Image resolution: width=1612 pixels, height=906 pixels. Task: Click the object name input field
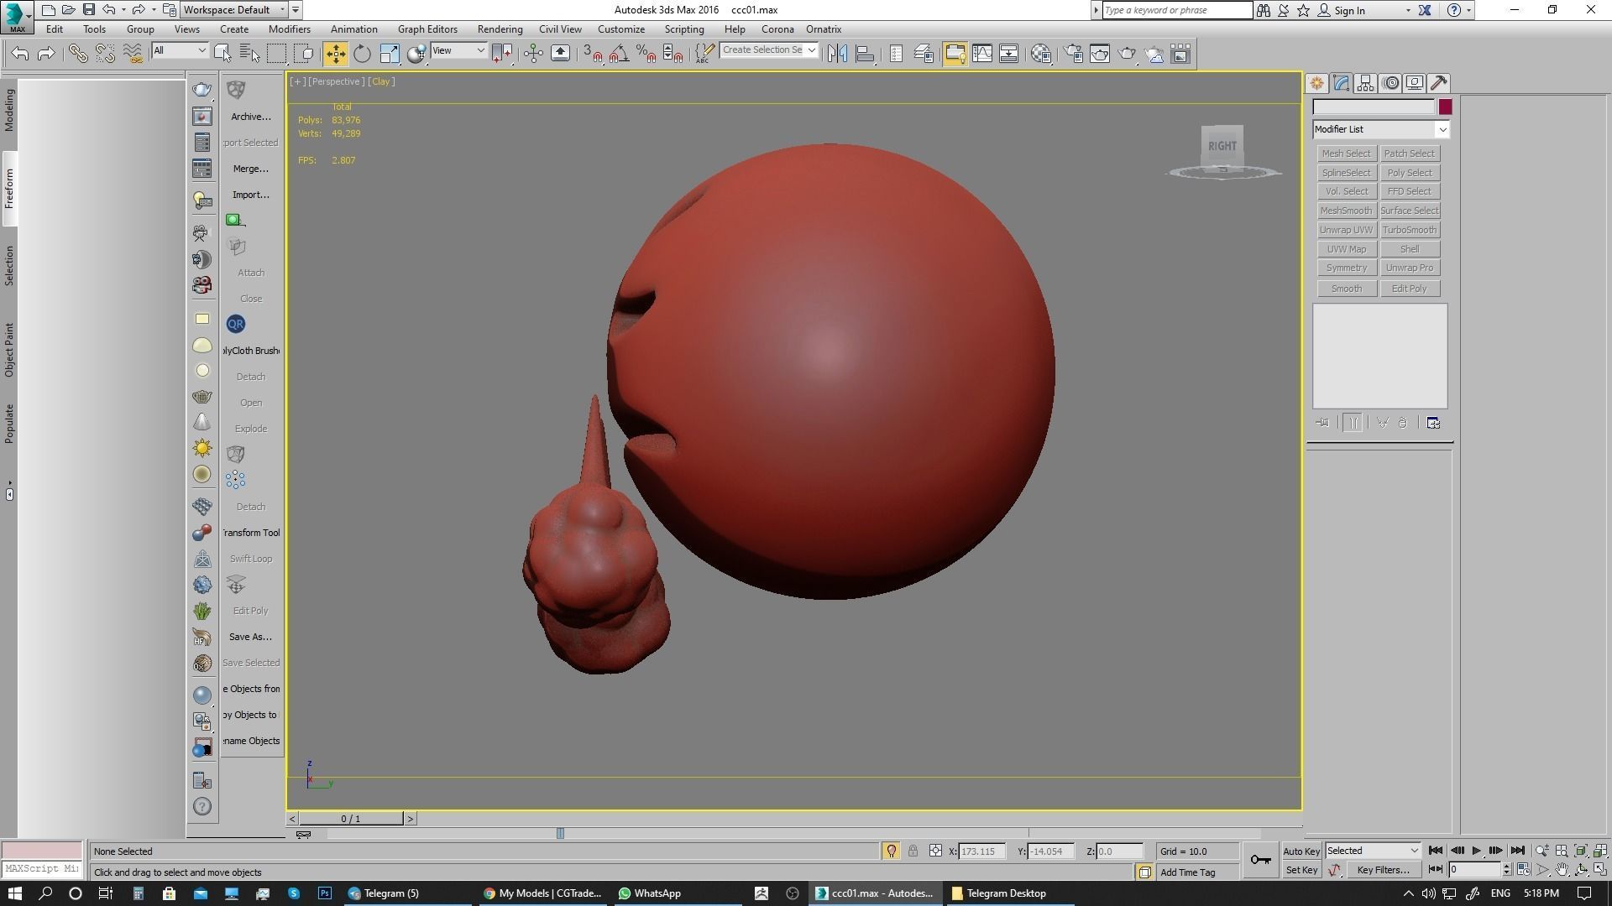[1374, 107]
